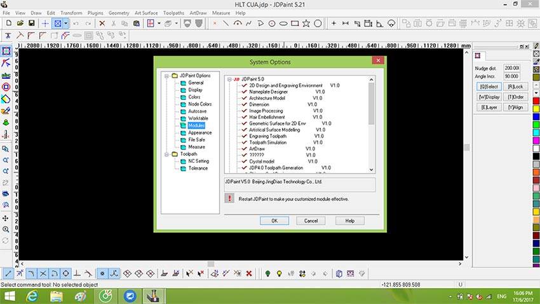This screenshot has width=540, height=304.
Task: Click the magnifier zoom icon in left sidebar
Action: [x=6, y=229]
